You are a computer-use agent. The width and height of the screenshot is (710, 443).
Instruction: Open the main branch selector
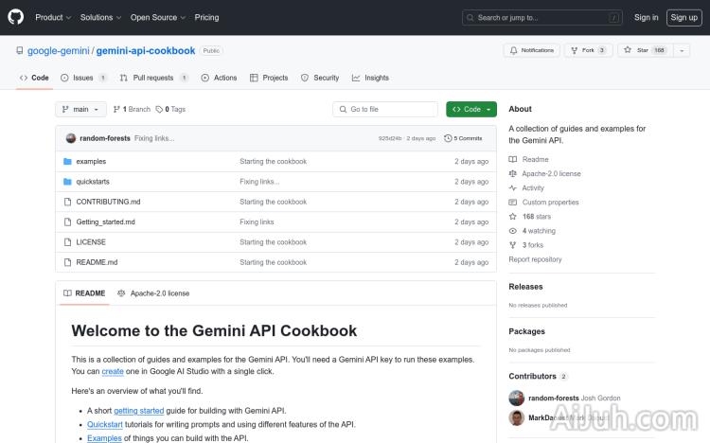pos(80,109)
